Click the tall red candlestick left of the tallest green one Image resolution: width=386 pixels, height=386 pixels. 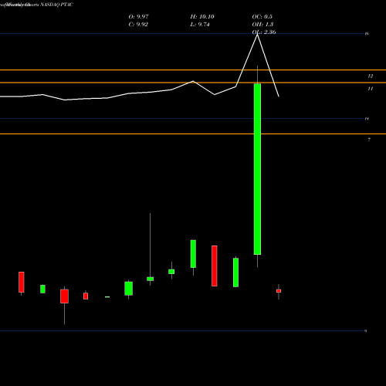[215, 266]
